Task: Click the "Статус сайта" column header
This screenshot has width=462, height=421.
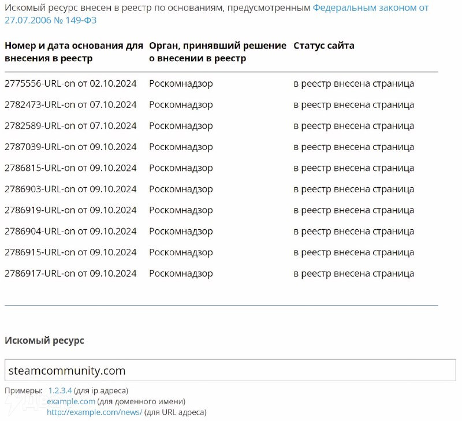Action: (323, 46)
